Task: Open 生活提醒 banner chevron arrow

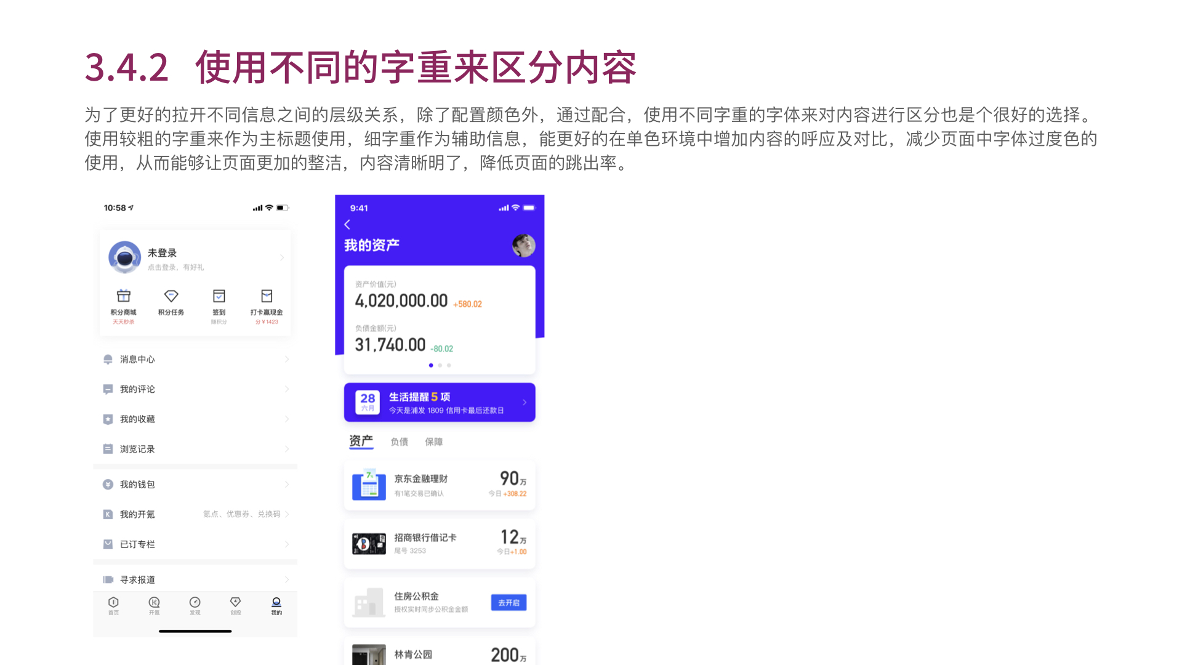Action: (x=525, y=402)
